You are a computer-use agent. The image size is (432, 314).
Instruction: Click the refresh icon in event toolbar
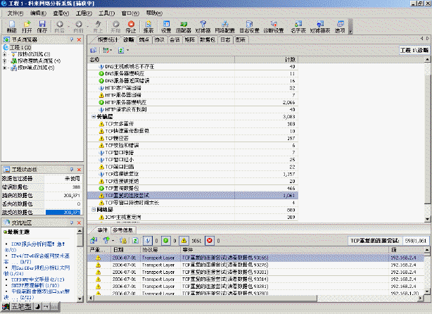point(135,241)
